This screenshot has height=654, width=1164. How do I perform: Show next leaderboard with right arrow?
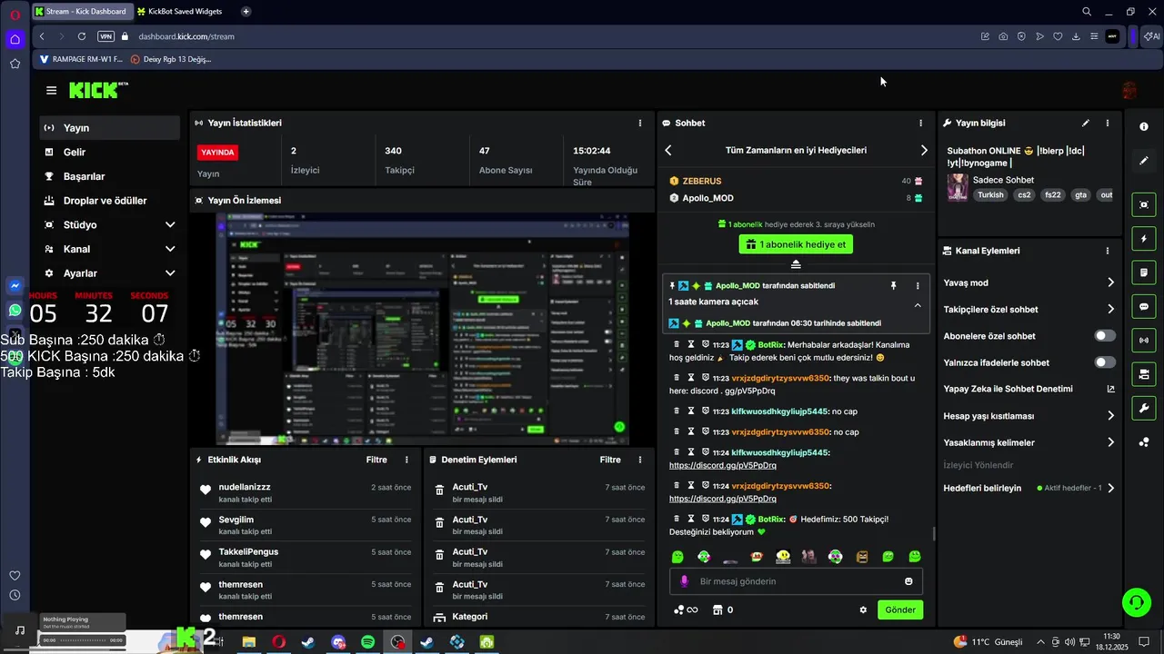[x=924, y=150]
